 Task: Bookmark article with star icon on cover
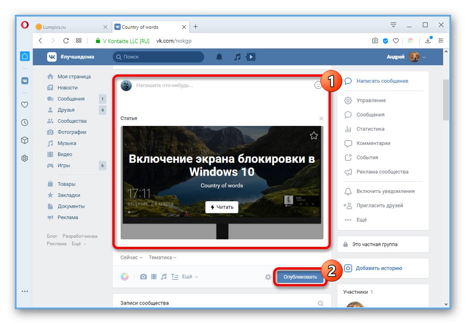pyautogui.click(x=314, y=136)
